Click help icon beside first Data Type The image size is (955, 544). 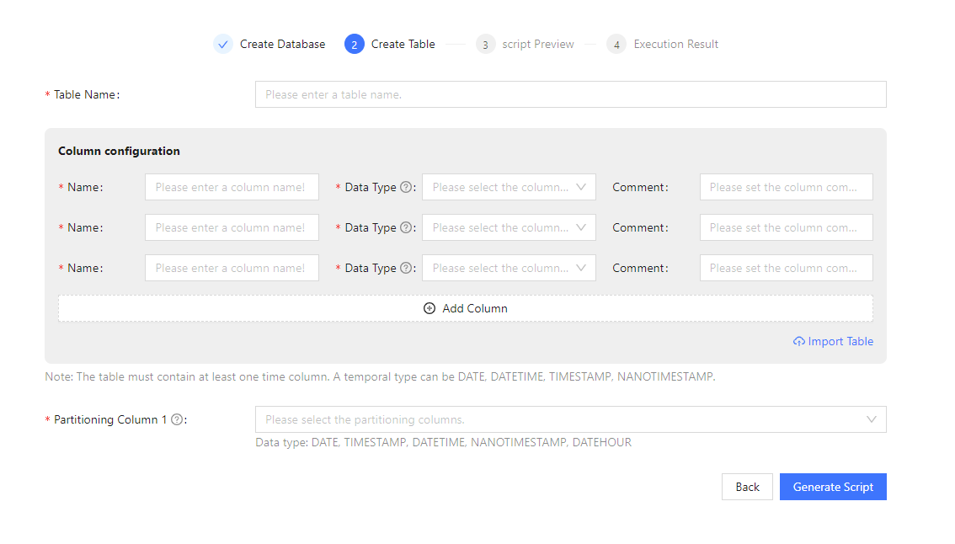406,187
